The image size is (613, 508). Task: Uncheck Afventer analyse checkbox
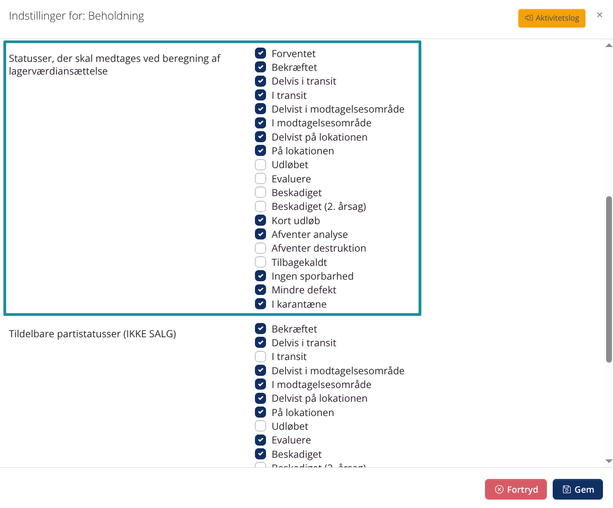coord(260,234)
